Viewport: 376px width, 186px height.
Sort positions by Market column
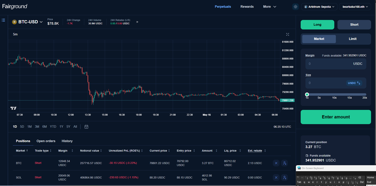(22, 151)
